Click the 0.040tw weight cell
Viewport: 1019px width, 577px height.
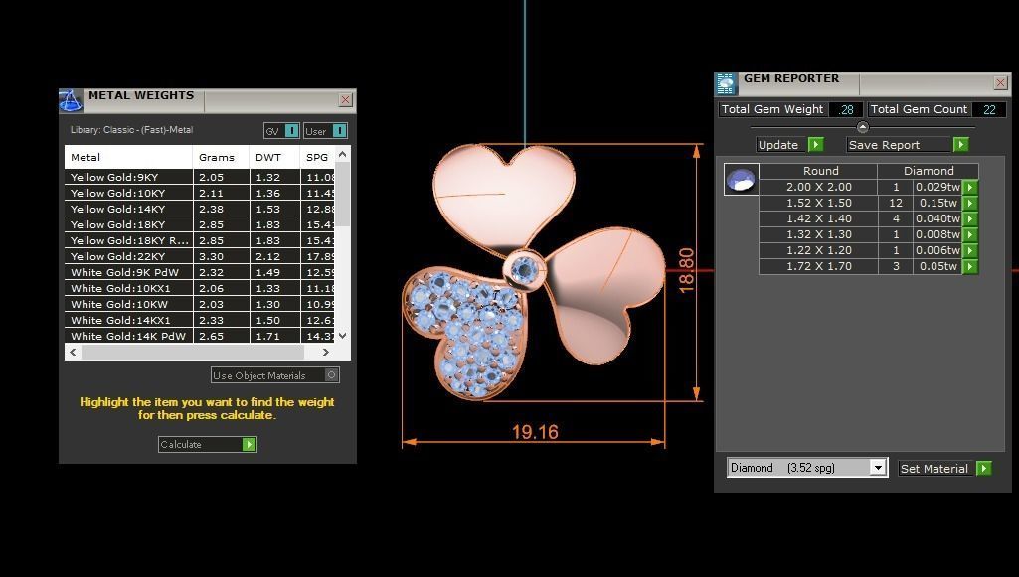(x=937, y=218)
